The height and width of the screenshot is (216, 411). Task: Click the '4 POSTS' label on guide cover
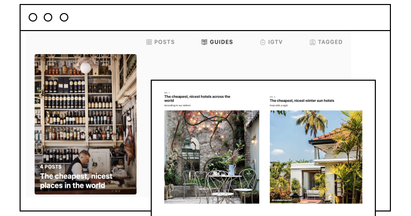click(51, 166)
